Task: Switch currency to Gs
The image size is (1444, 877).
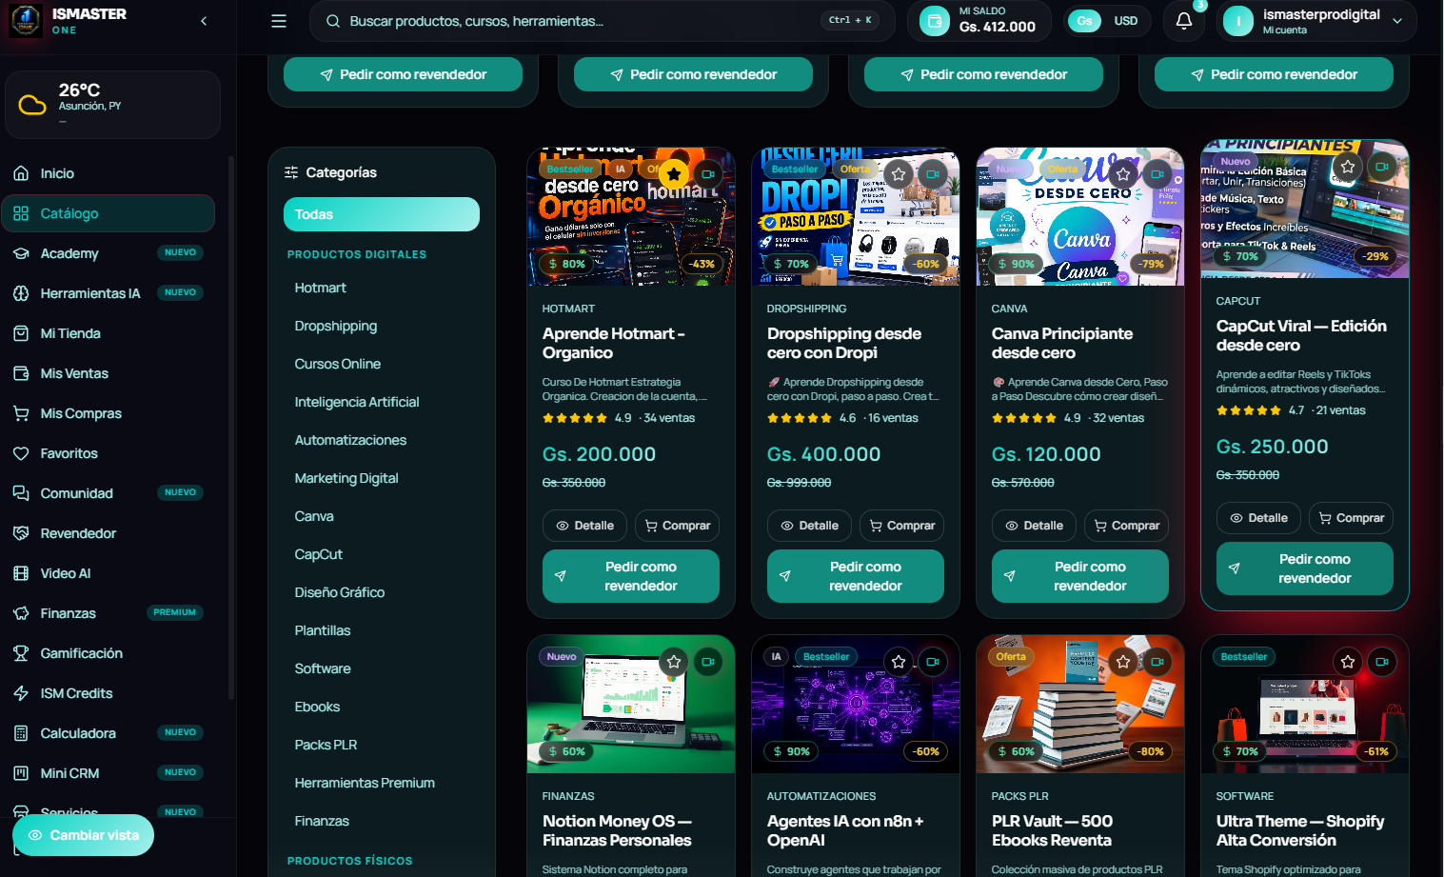Action: [x=1084, y=21]
